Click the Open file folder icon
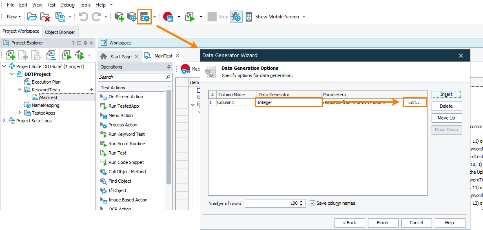Viewport: 483px width, 230px height. point(32,17)
